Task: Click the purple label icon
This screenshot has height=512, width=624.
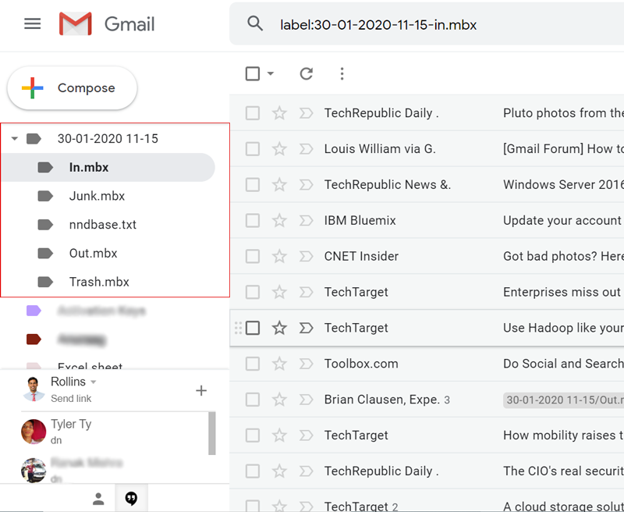Action: click(x=34, y=311)
